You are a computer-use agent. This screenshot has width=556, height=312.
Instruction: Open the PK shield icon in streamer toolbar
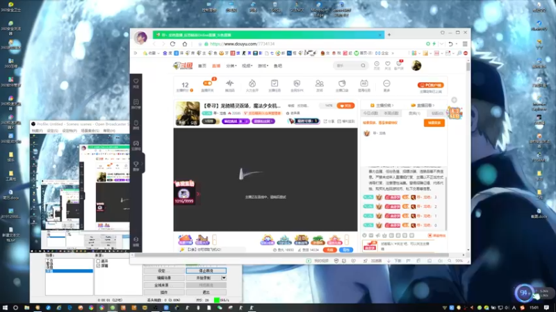(297, 83)
